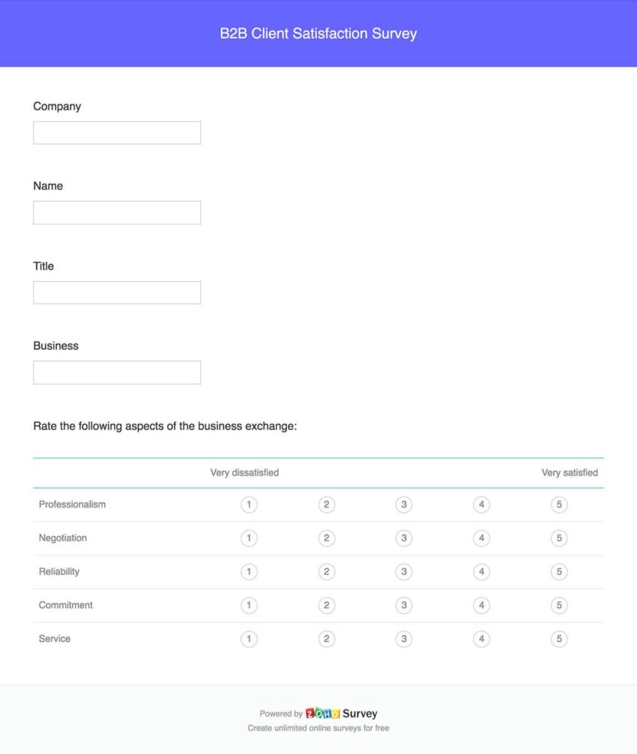The image size is (637, 754).
Task: Rate Negotiation as 3
Action: coord(404,537)
